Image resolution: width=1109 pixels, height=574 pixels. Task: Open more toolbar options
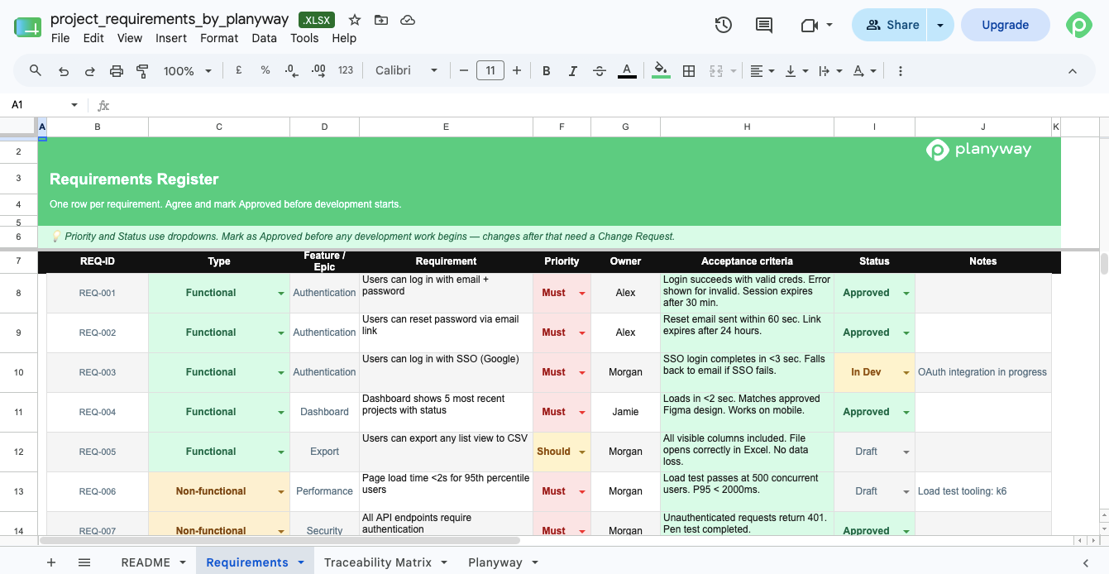[x=901, y=71]
